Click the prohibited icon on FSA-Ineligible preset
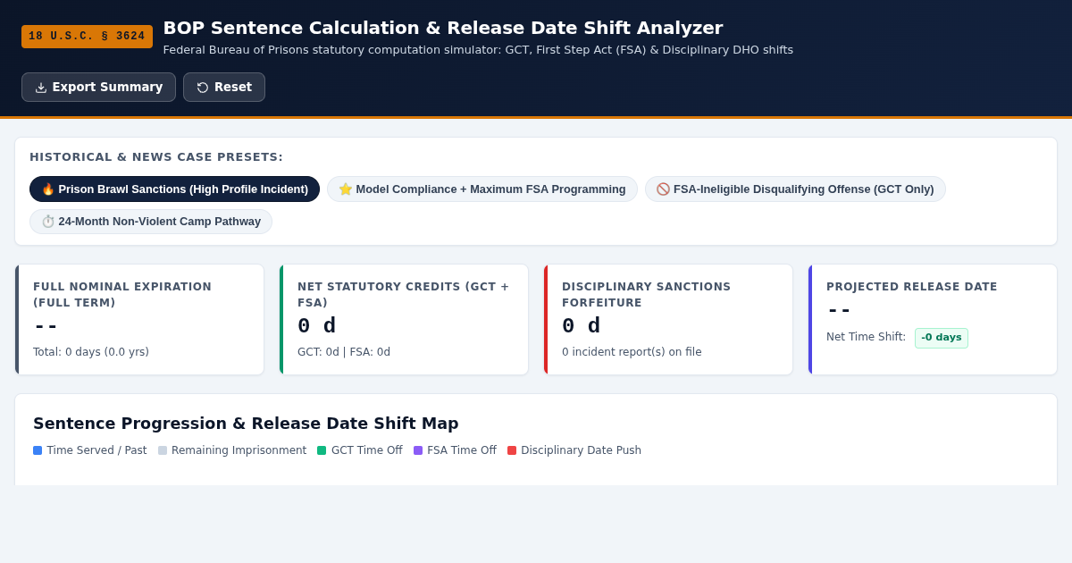Viewport: 1072px width, 563px height. [663, 189]
